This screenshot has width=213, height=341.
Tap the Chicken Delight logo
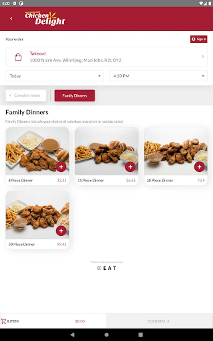point(45,19)
